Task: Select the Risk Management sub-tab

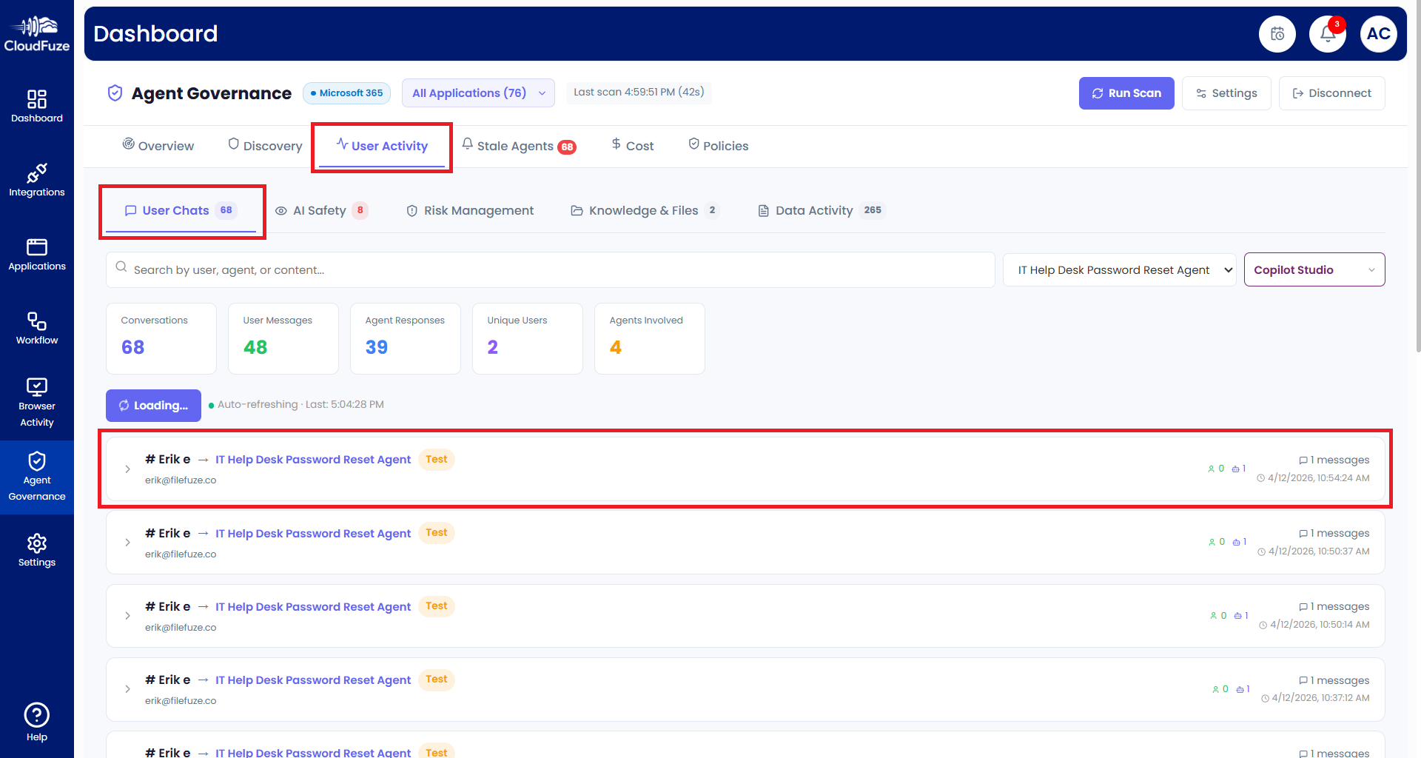Action: pos(470,210)
